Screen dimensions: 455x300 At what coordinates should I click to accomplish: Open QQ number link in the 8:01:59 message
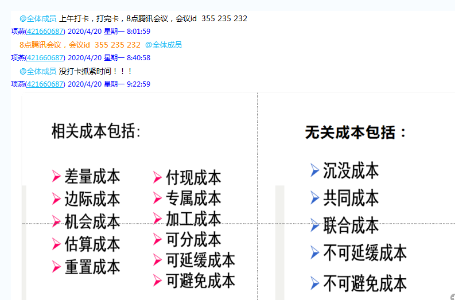click(45, 31)
